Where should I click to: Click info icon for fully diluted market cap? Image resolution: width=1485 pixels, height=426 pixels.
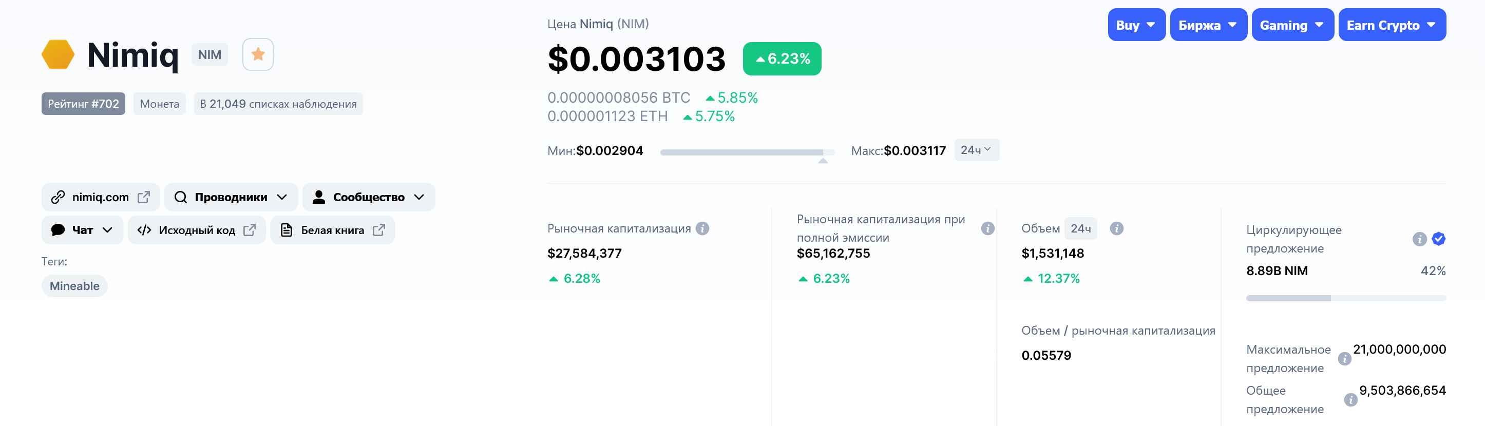point(987,228)
